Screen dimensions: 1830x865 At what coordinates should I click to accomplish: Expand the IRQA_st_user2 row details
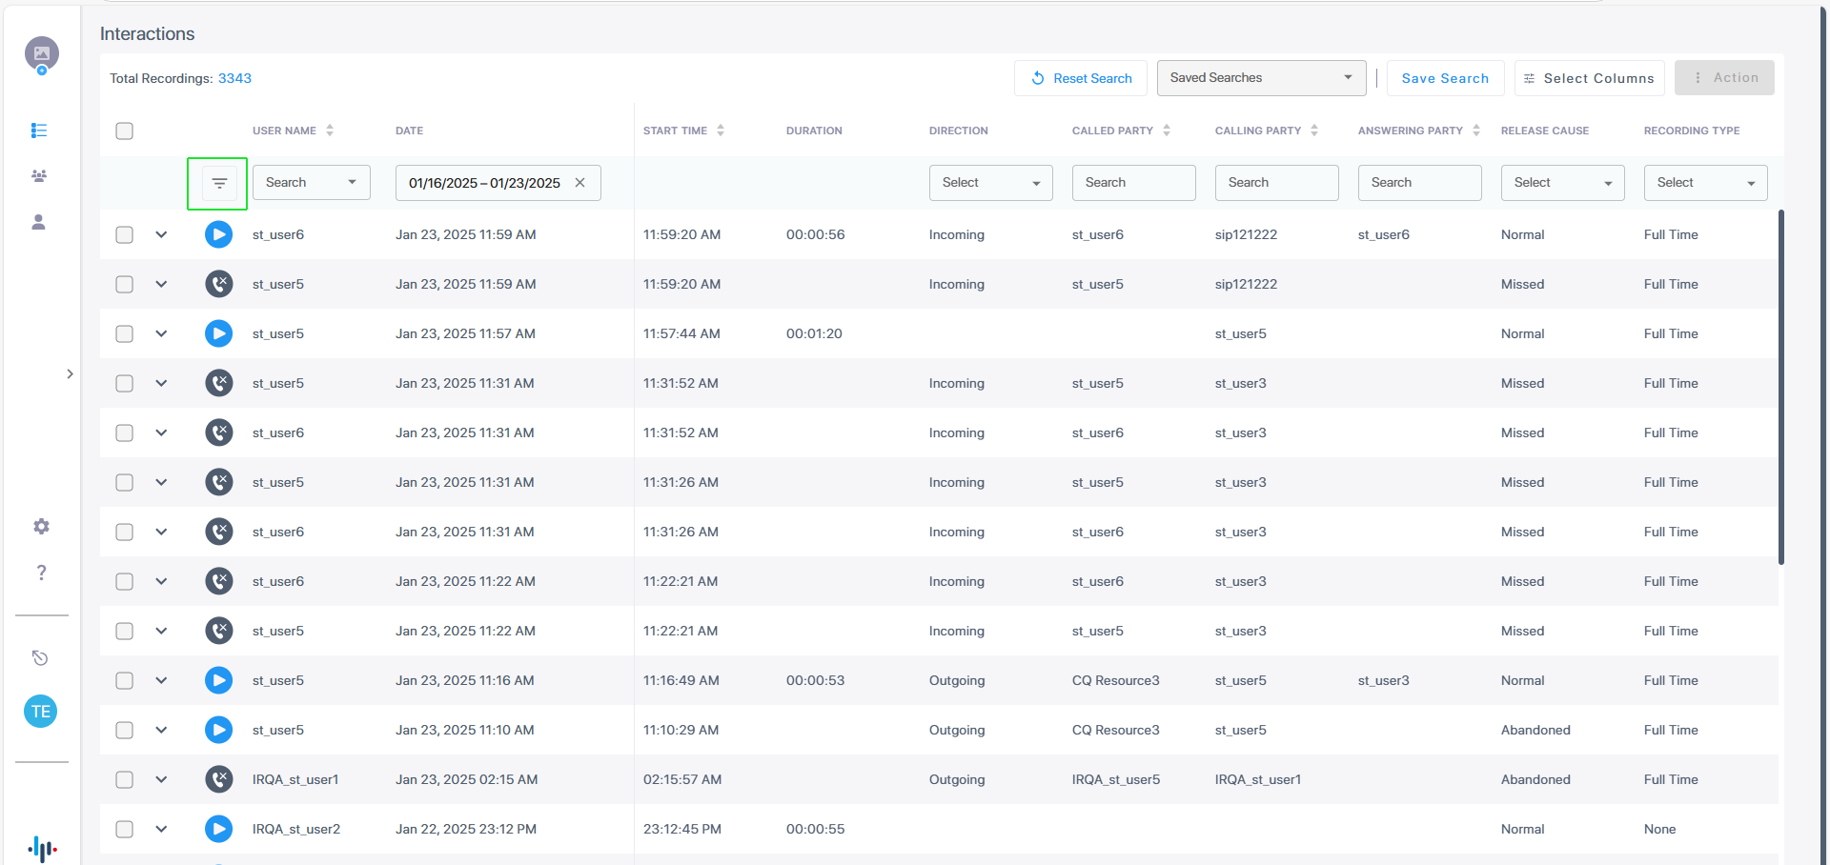[161, 829]
